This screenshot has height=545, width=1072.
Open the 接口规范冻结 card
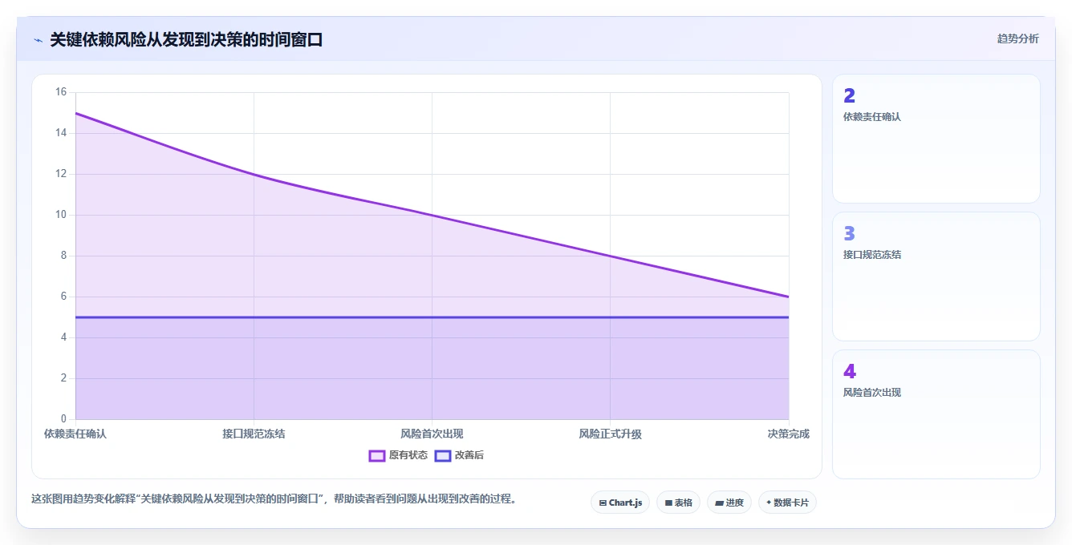[936, 277]
